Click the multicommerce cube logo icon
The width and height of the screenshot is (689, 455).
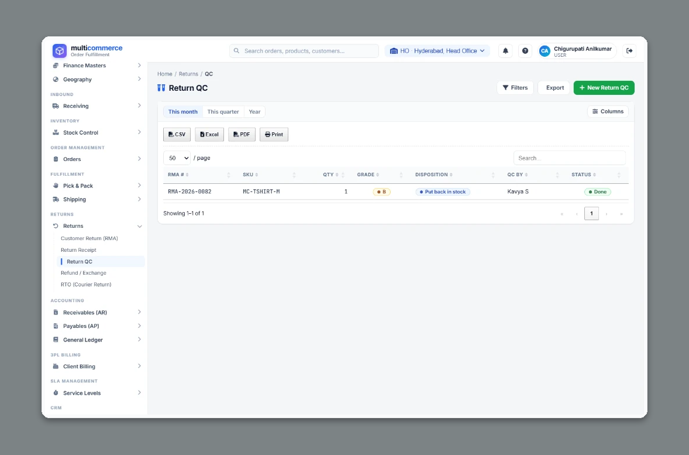point(59,50)
